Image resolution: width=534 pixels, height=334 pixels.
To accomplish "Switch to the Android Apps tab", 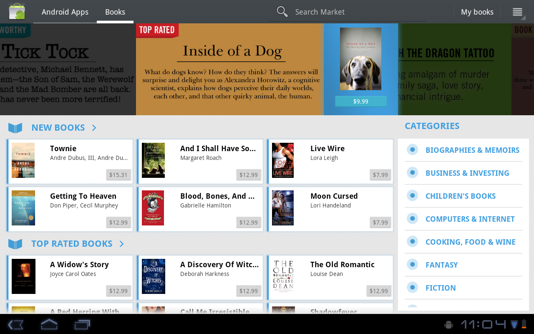I will [65, 12].
